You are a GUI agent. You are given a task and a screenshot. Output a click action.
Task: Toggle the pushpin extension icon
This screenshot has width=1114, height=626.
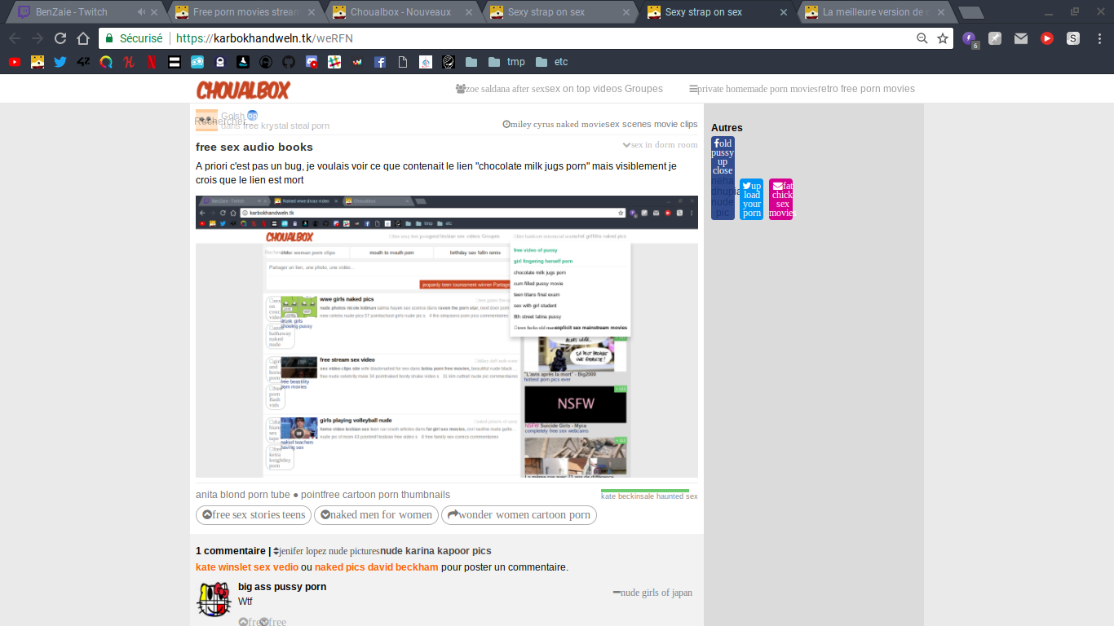coord(995,38)
